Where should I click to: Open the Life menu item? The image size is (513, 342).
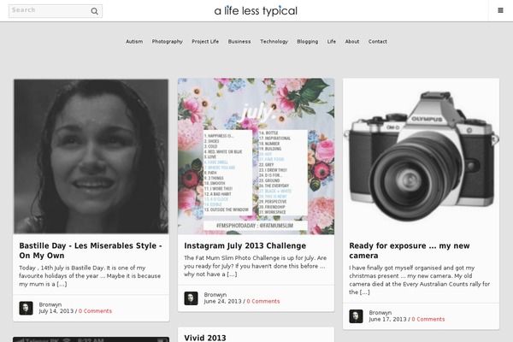[332, 42]
